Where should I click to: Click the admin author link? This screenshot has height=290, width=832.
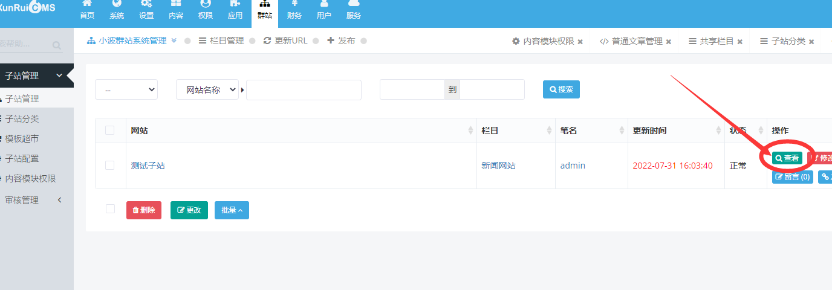[x=573, y=166]
